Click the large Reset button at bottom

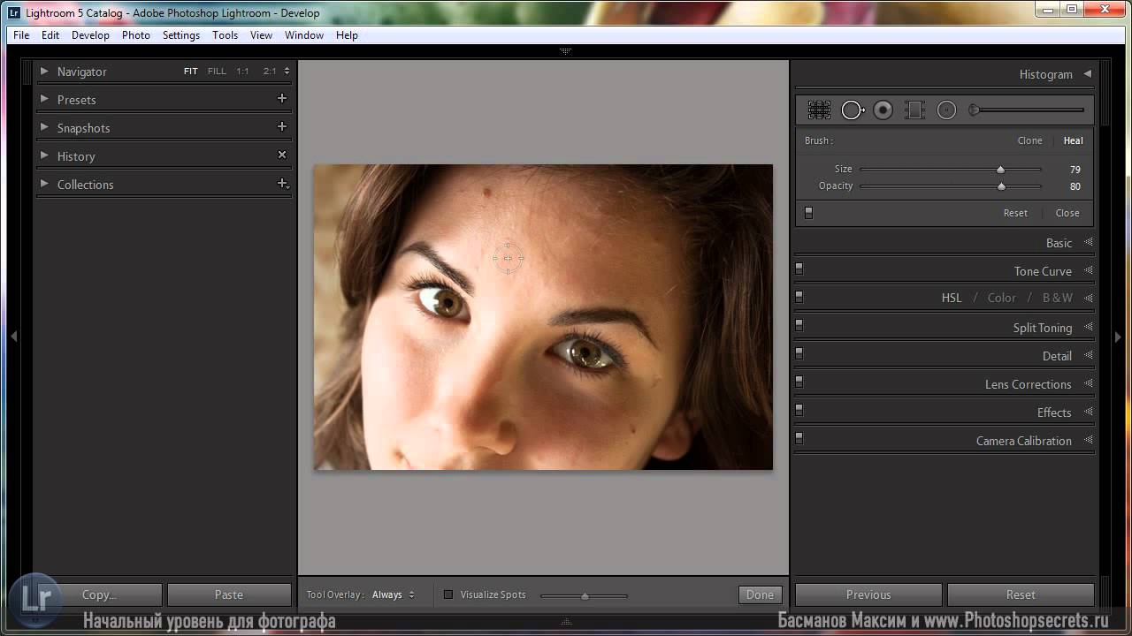click(x=1021, y=594)
